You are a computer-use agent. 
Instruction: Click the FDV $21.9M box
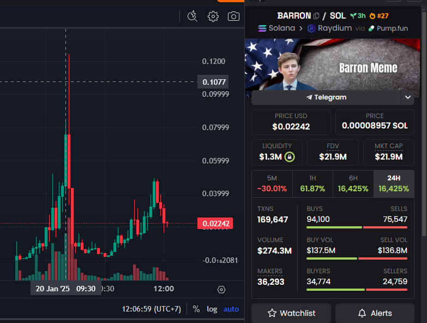click(x=333, y=152)
